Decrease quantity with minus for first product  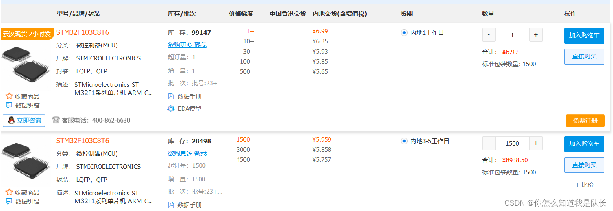click(489, 35)
